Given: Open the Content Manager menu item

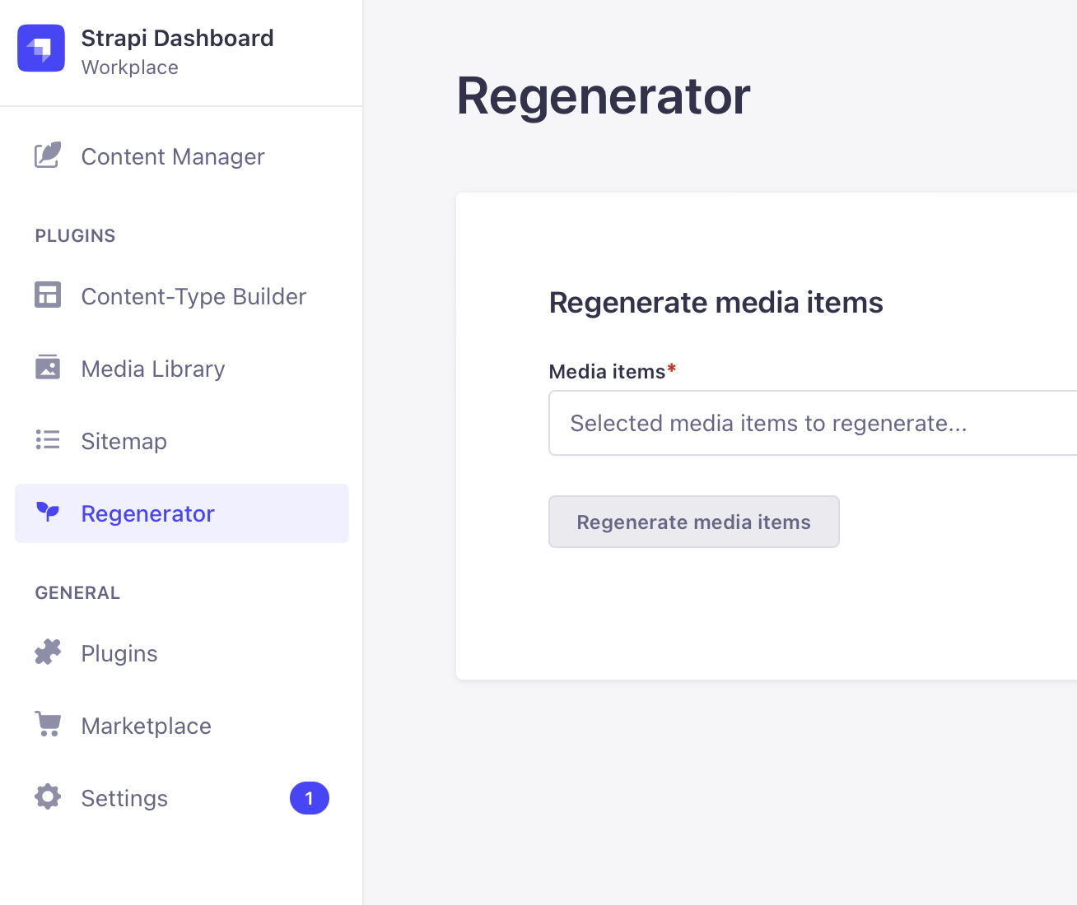Looking at the screenshot, I should tap(173, 156).
